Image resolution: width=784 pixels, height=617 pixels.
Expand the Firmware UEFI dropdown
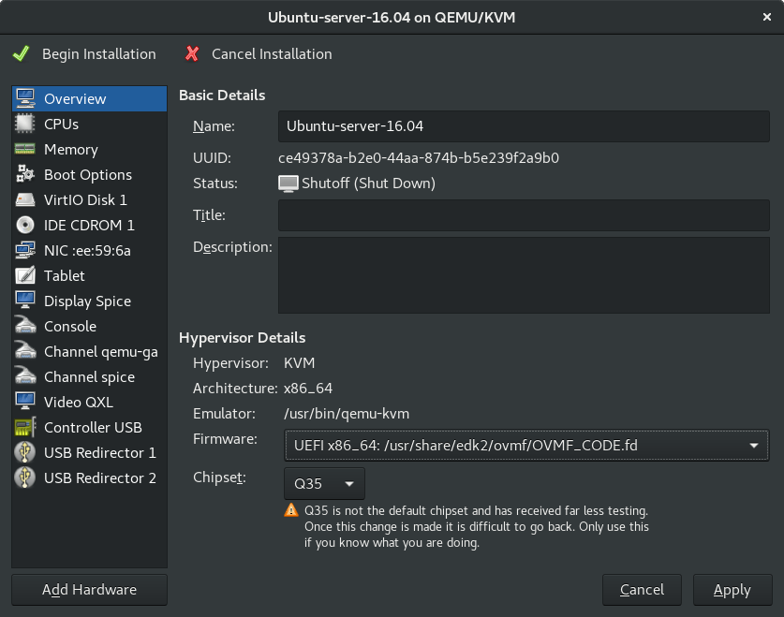click(525, 446)
